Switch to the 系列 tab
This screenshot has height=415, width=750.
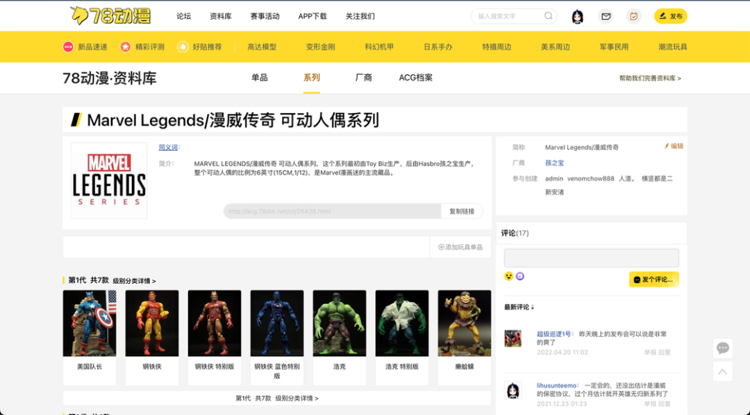(311, 78)
